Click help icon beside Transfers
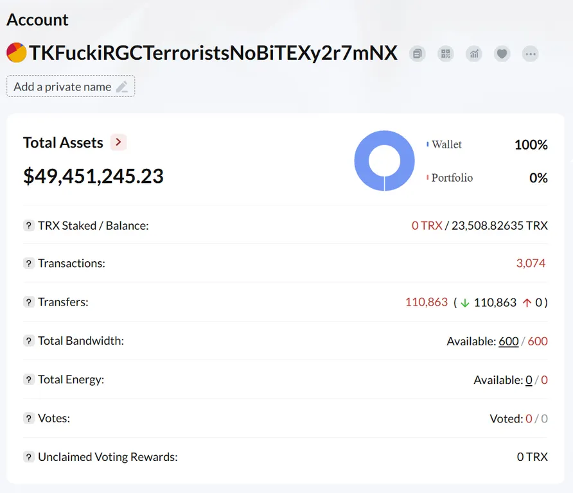 [x=28, y=302]
